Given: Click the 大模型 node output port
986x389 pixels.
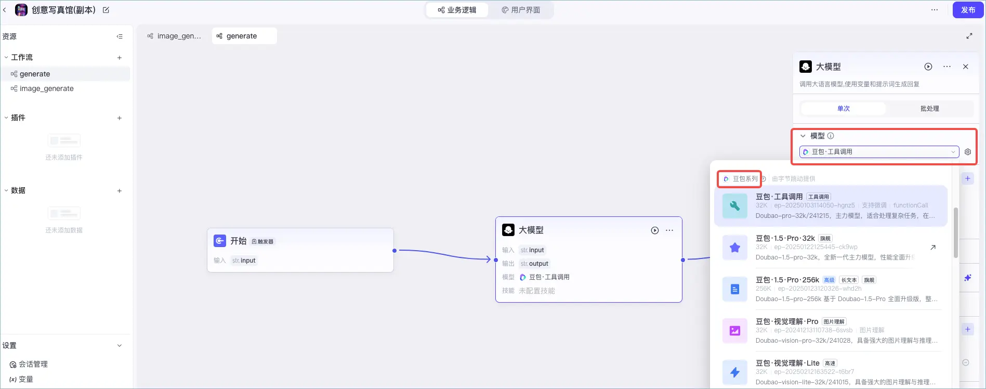Looking at the screenshot, I should pos(683,260).
